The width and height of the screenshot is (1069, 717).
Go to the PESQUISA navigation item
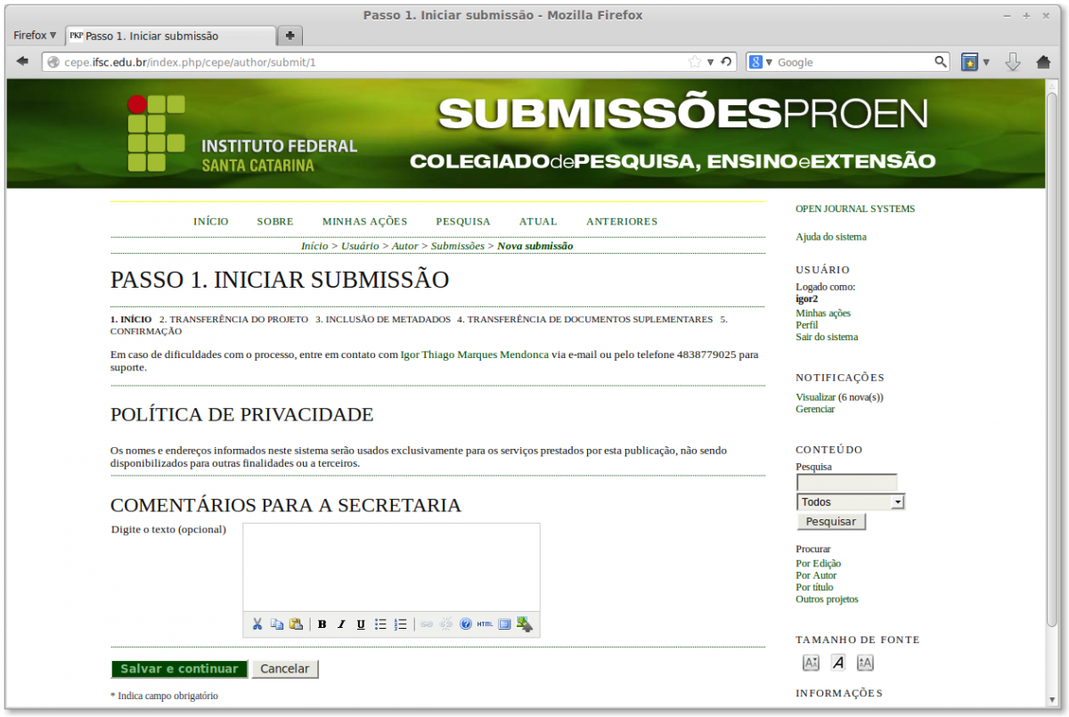click(x=463, y=222)
